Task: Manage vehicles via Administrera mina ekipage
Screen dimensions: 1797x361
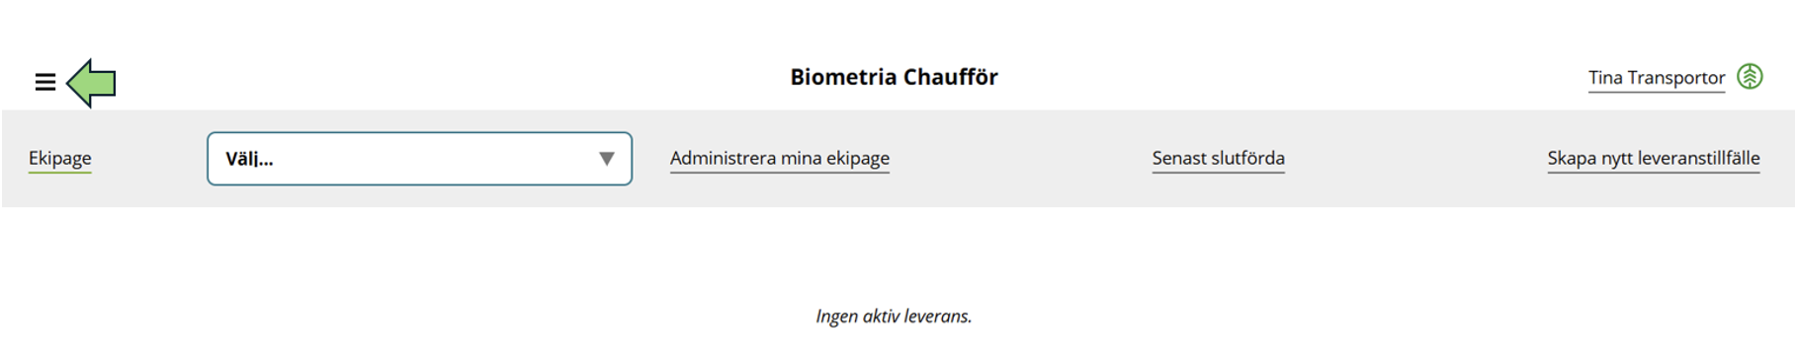Action: [780, 159]
